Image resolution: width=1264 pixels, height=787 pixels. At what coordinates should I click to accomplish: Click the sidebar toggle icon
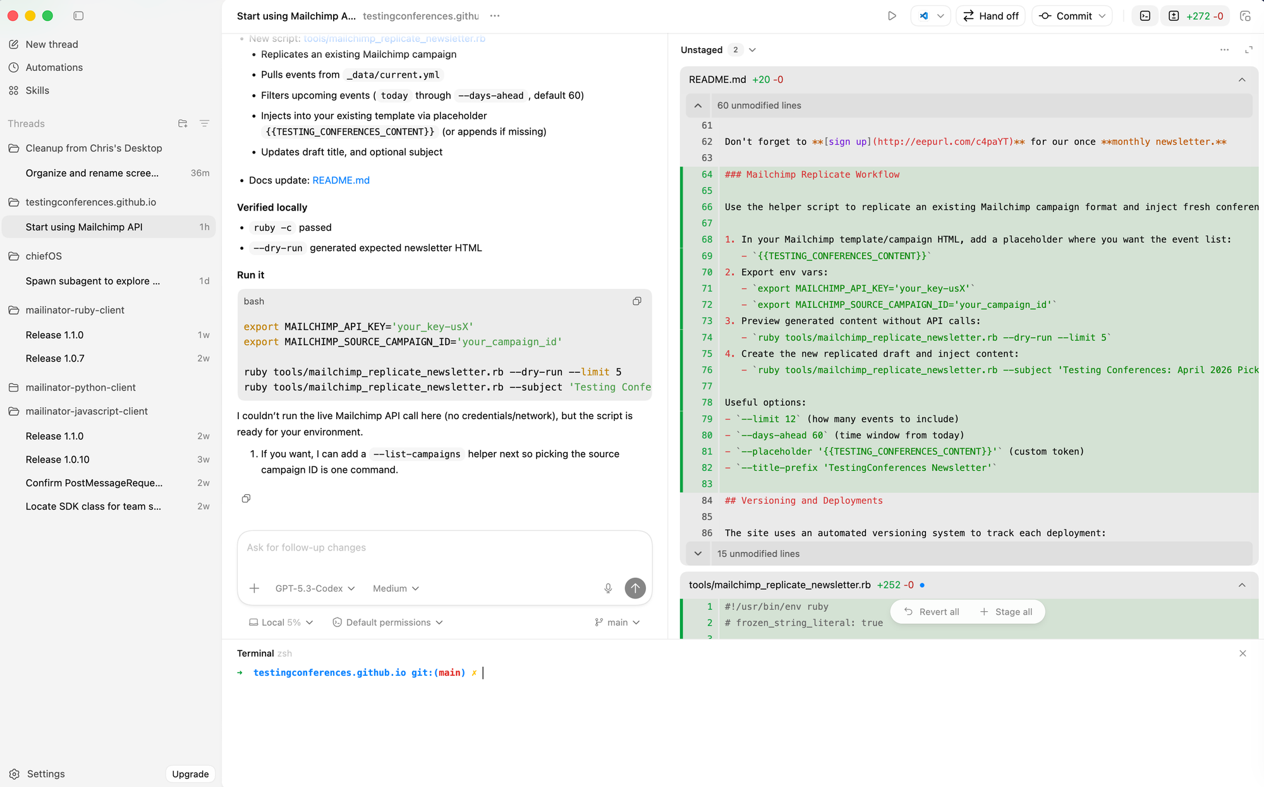[x=78, y=16]
